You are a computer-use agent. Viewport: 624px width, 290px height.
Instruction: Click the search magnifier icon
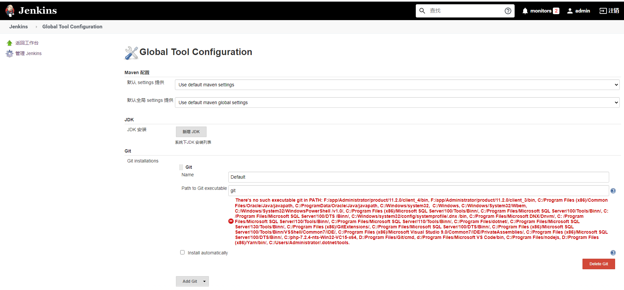[422, 11]
